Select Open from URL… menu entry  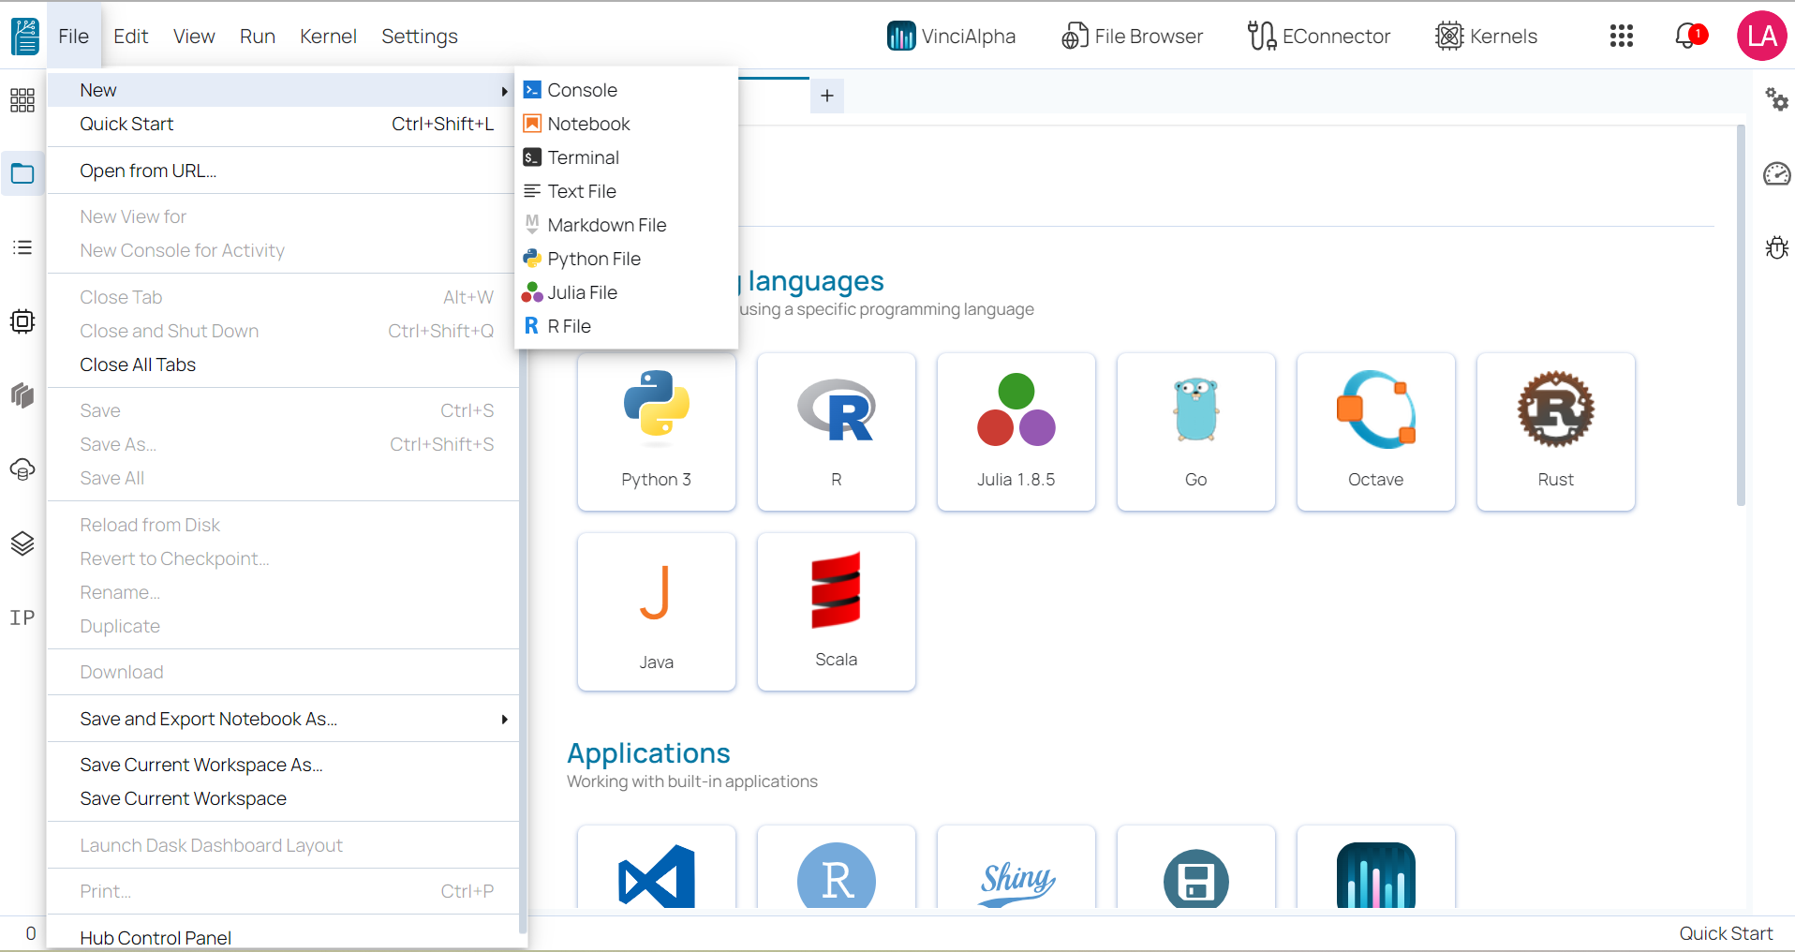click(x=282, y=171)
